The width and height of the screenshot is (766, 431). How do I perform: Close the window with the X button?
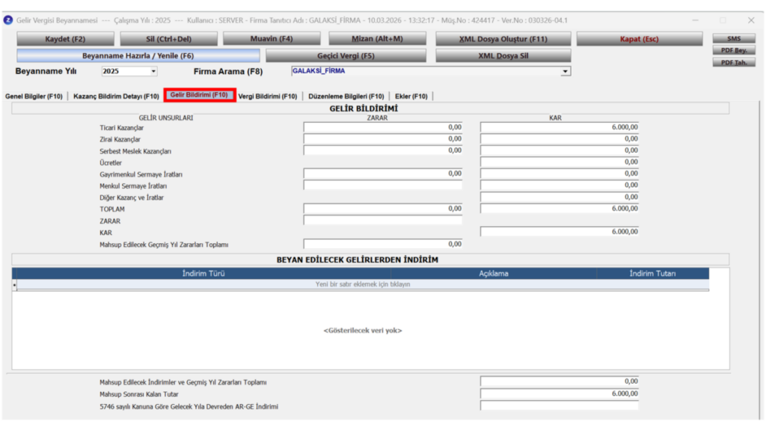(x=751, y=20)
